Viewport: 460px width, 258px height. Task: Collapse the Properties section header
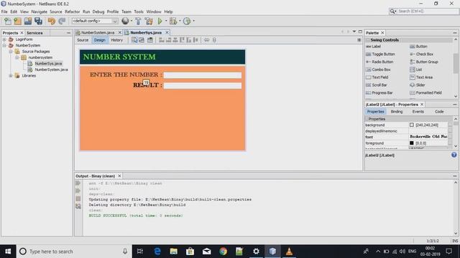coord(367,119)
